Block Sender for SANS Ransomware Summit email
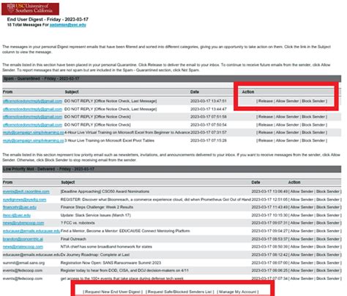Viewport: 347px width, 296px height. click(x=328, y=262)
